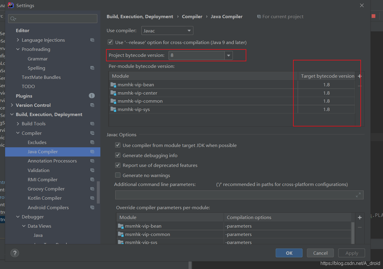Screen dimensions: 383x269
Task: Expand the additional command line parameters field
Action: click(x=358, y=195)
